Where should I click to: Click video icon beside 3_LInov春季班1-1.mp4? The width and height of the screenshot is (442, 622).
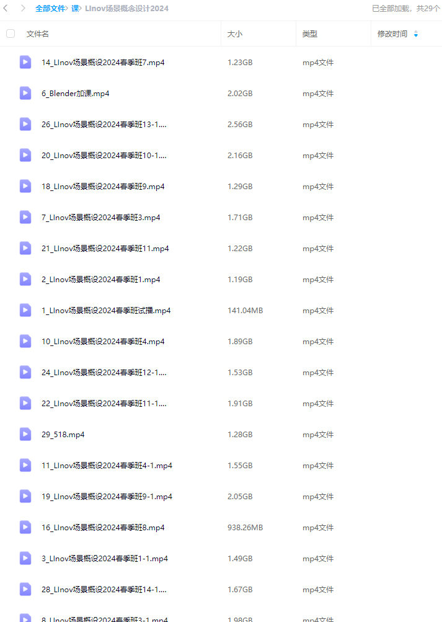(25, 558)
